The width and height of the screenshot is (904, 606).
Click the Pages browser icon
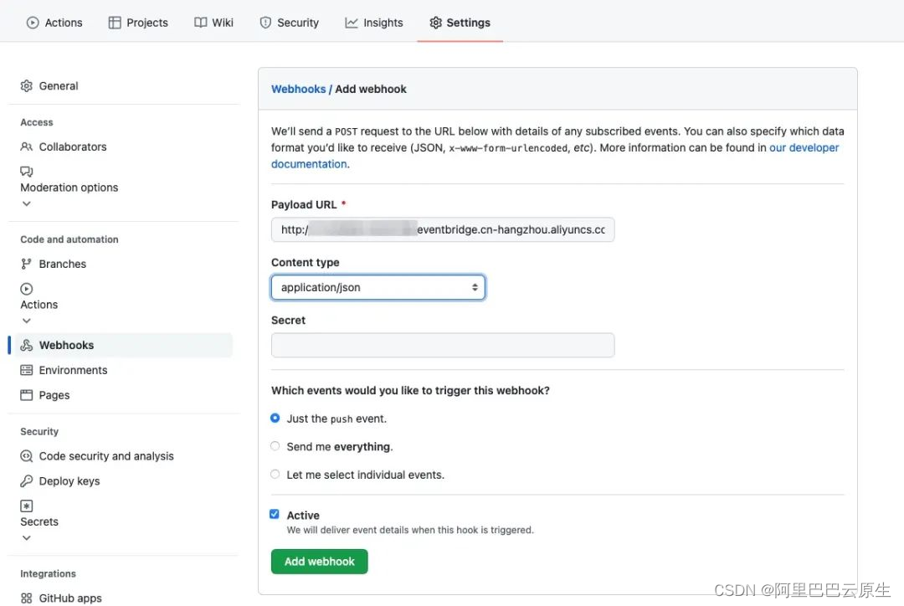(27, 395)
